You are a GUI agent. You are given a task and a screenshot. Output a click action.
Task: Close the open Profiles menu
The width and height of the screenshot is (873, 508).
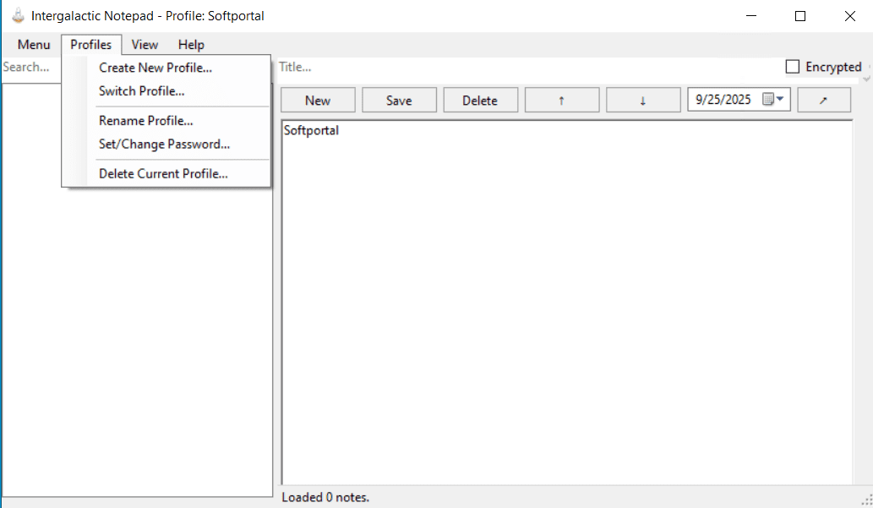(90, 45)
